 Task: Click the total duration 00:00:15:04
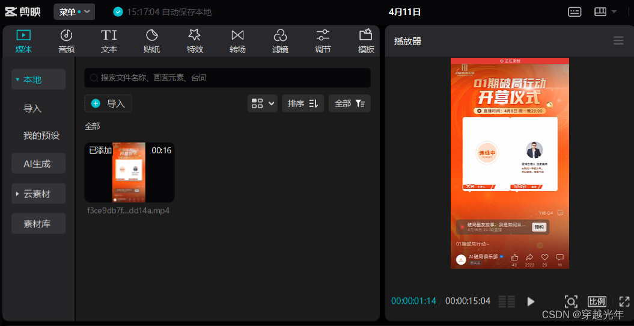click(x=468, y=301)
